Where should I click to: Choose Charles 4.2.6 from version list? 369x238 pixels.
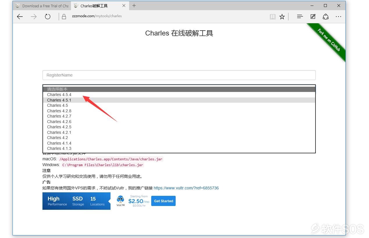(179, 122)
